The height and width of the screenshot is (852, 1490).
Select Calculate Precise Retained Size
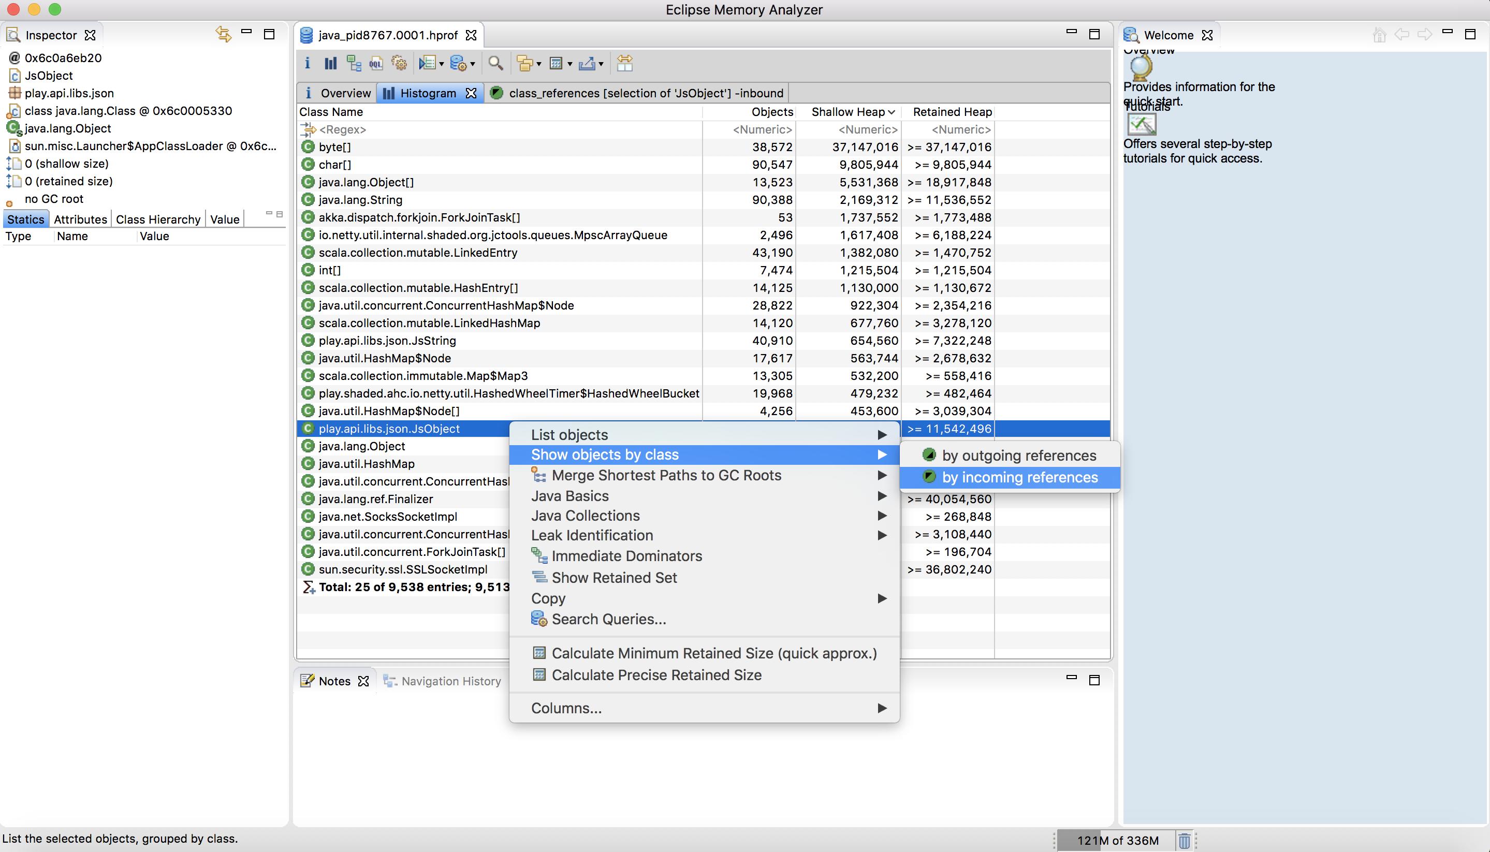(704, 674)
